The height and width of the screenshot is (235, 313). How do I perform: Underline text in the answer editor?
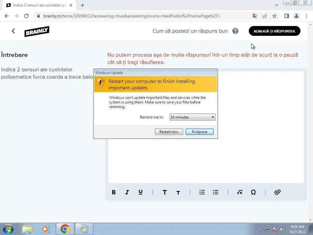[x=141, y=192]
